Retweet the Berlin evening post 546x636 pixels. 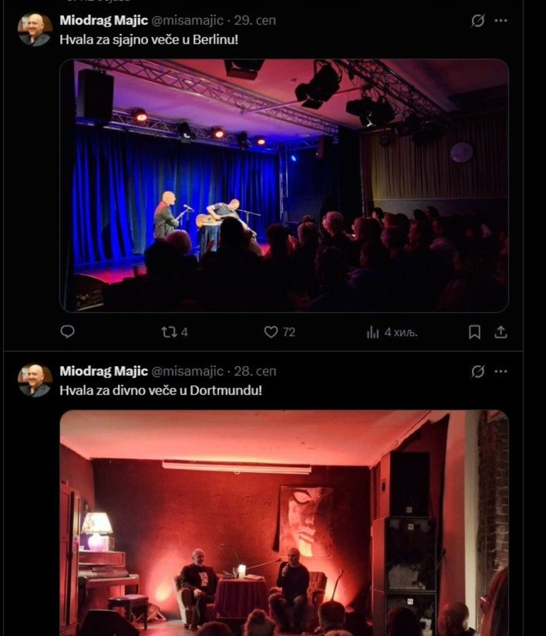(174, 332)
